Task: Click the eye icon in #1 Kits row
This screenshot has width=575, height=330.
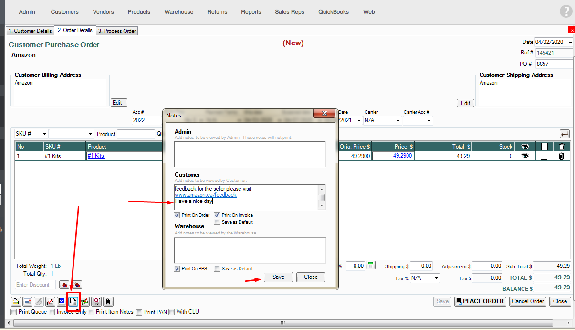Action: (x=525, y=156)
